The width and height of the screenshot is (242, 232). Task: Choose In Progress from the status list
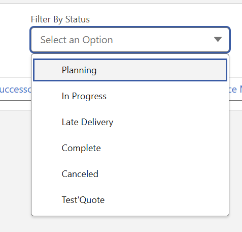130,96
